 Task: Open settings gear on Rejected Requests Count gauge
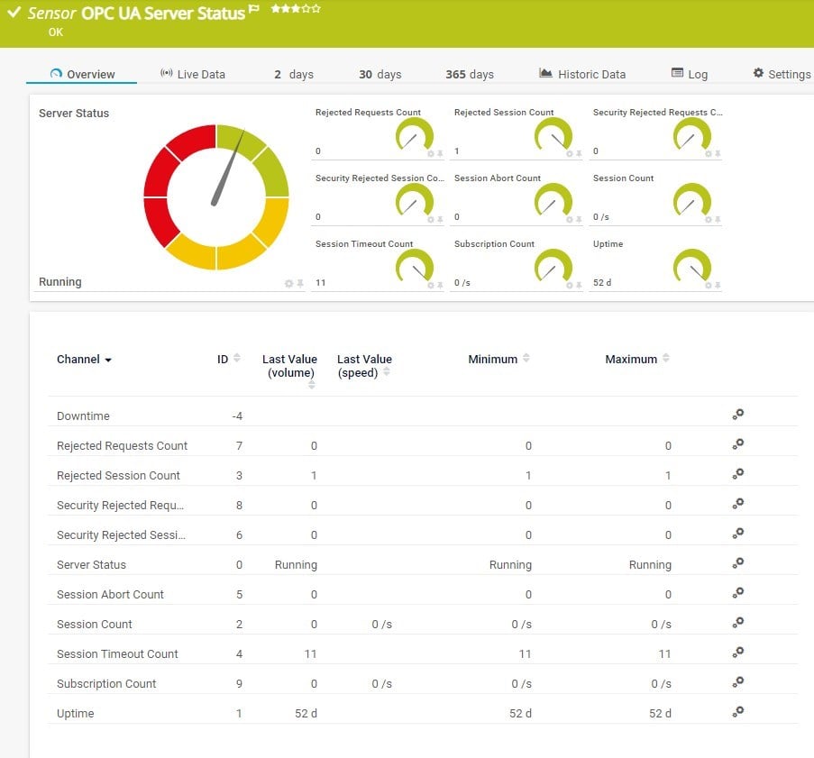[431, 154]
